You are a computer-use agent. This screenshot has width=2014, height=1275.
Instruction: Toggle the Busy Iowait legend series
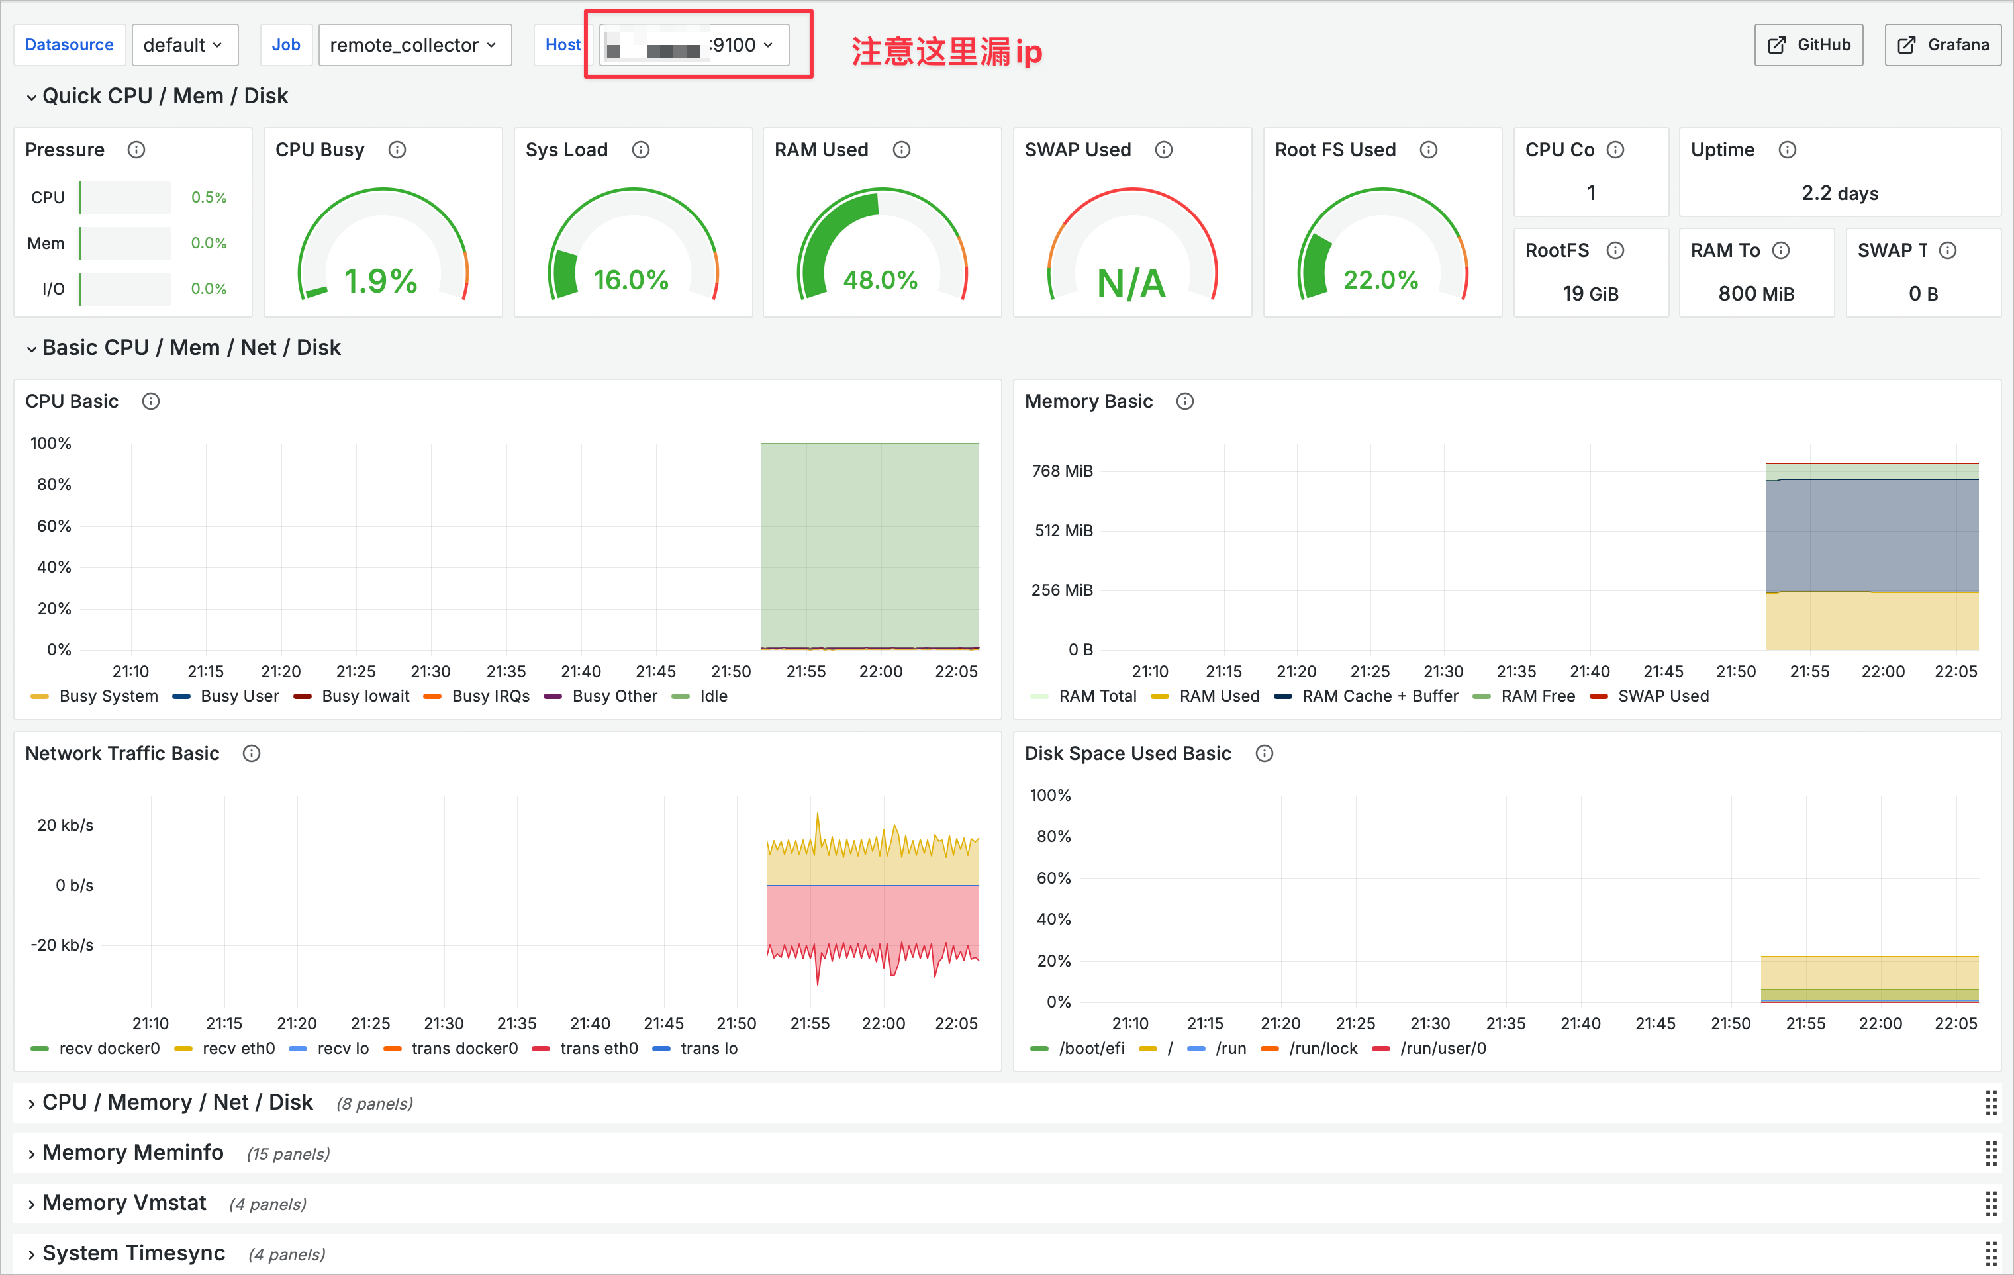(x=365, y=696)
